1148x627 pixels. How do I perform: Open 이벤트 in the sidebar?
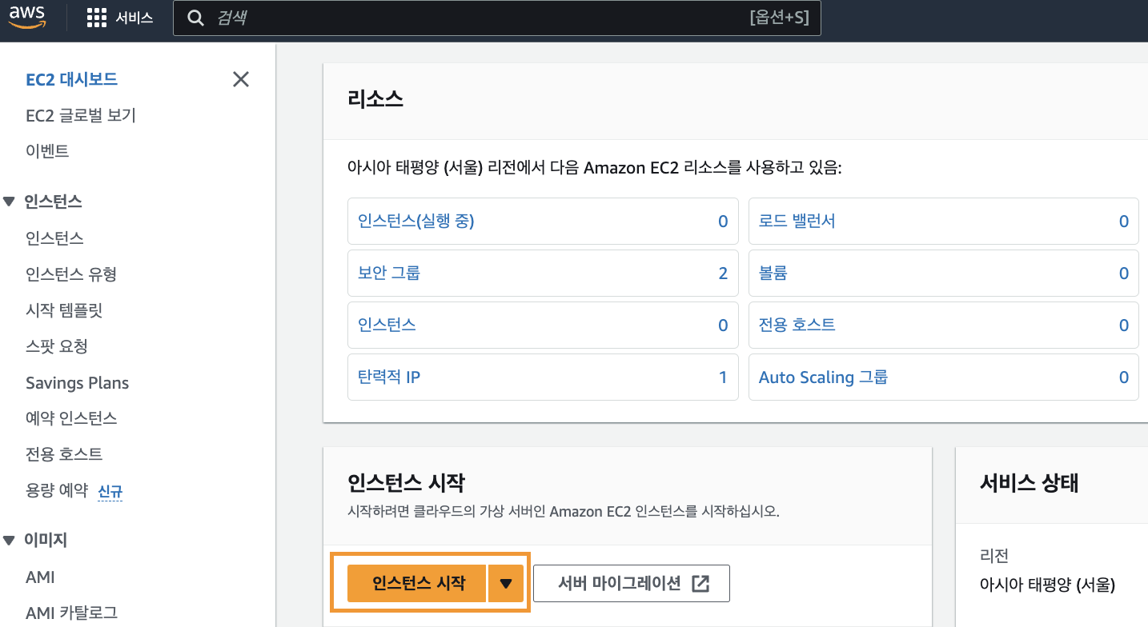pos(47,150)
